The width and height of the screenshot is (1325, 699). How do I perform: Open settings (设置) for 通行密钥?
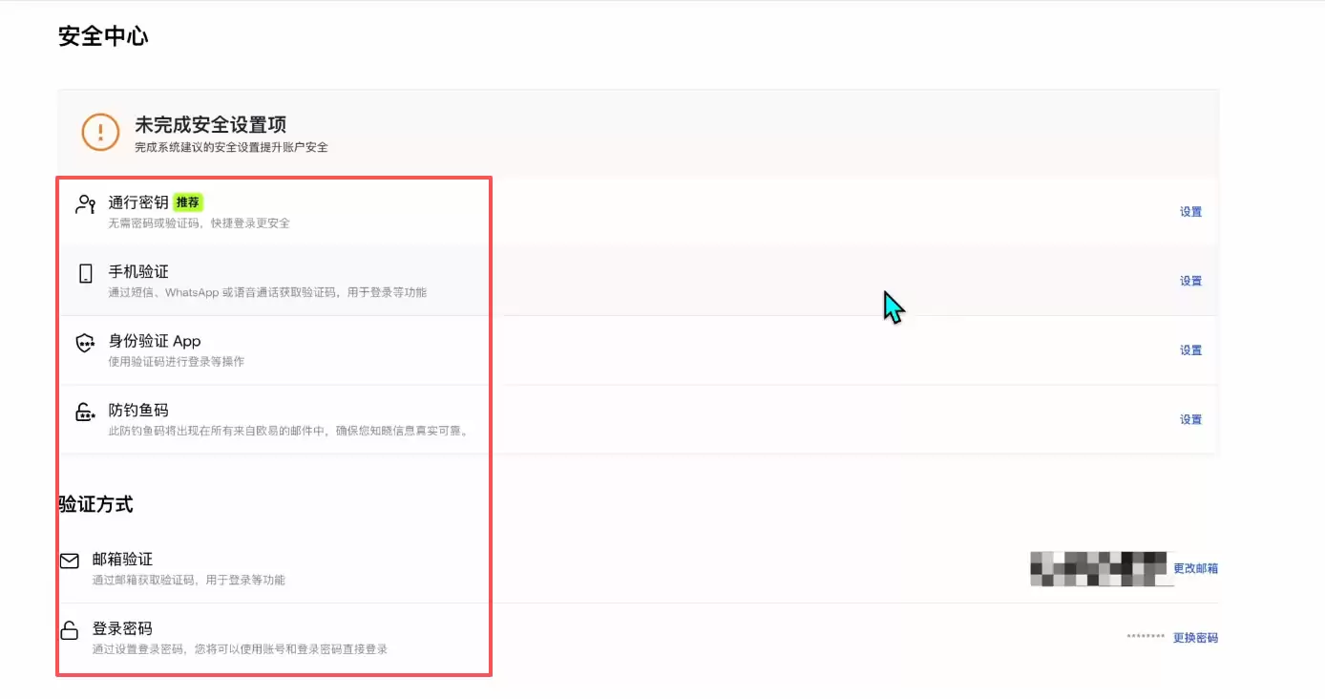[1189, 212]
